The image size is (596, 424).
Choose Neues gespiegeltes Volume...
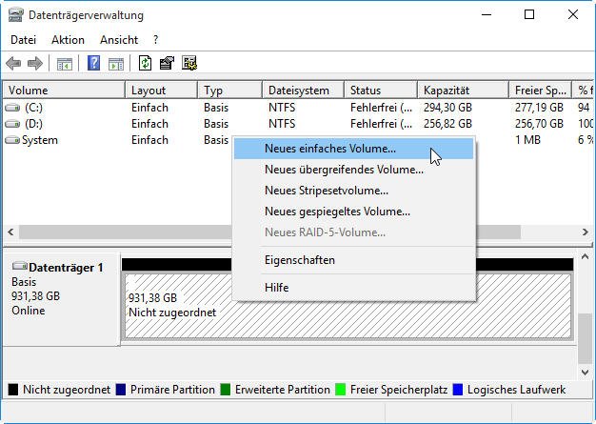354,212
